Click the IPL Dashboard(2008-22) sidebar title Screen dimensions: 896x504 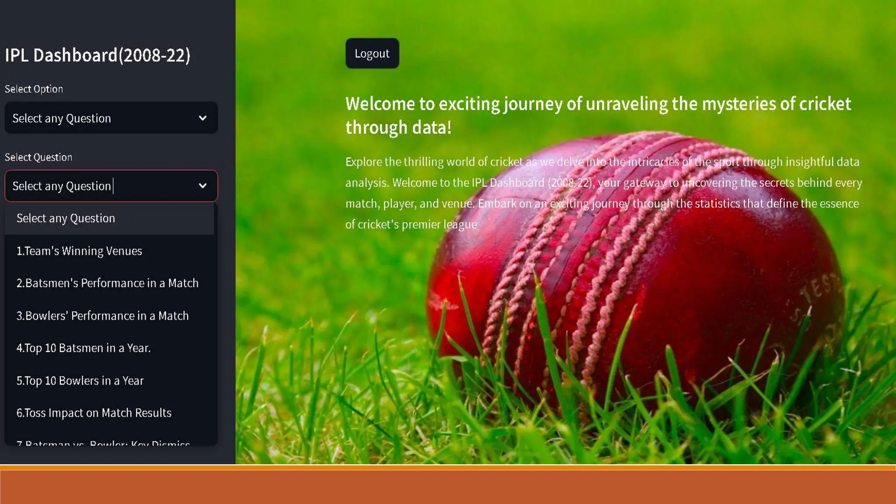click(98, 56)
